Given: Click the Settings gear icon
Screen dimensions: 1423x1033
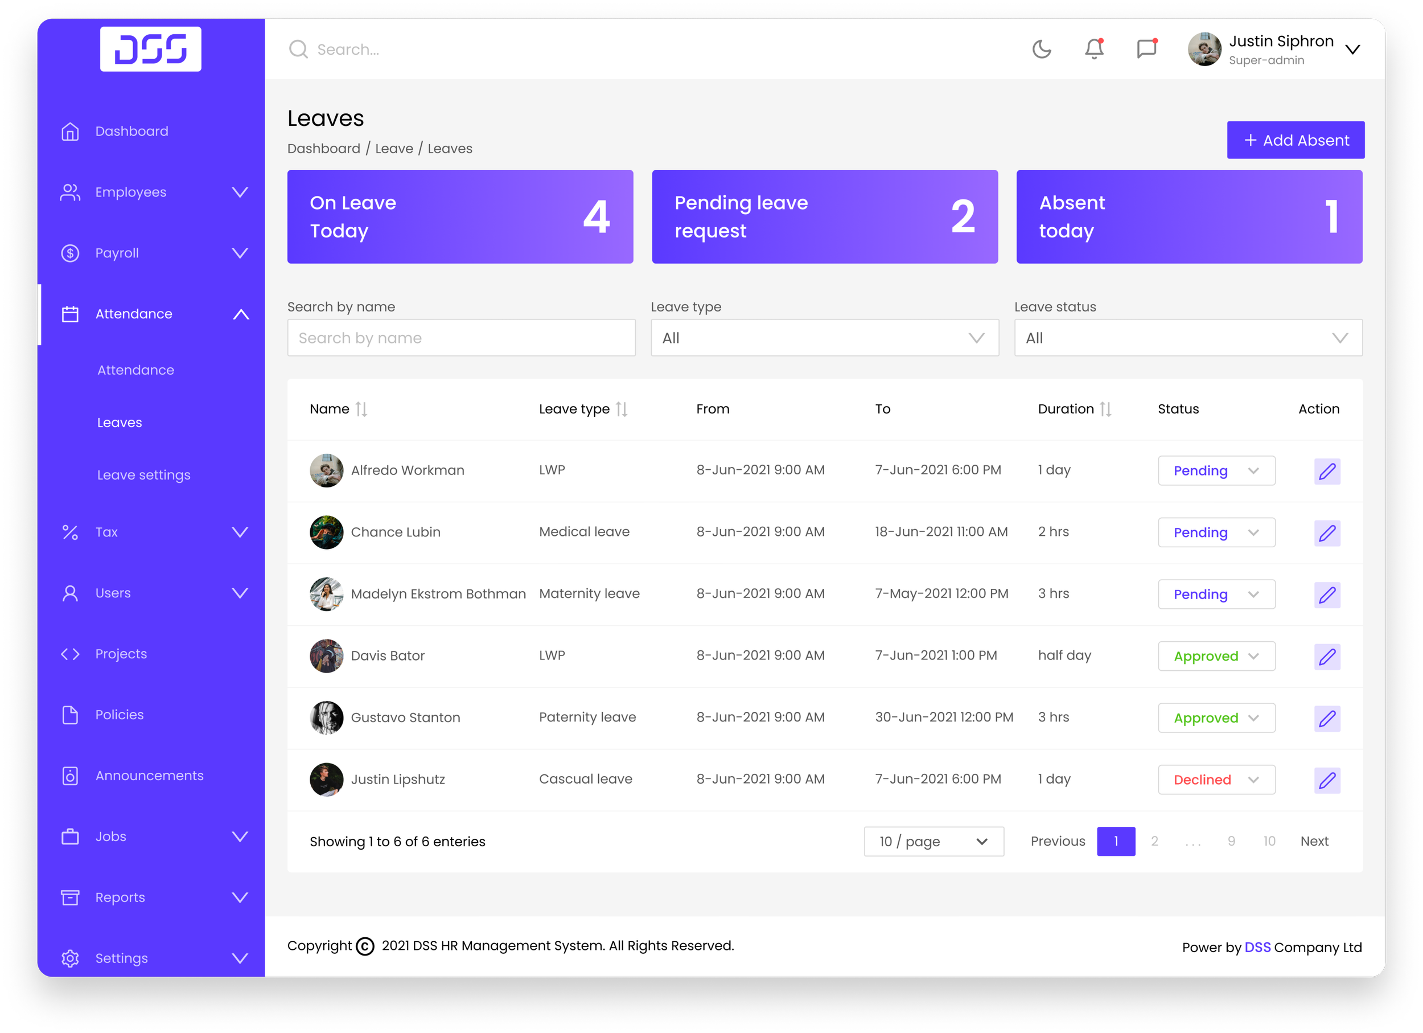Looking at the screenshot, I should click(x=70, y=958).
